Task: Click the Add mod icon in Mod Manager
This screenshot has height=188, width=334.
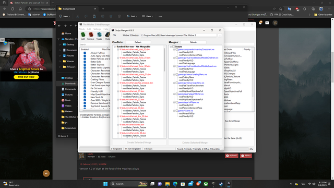Action: coord(83,36)
